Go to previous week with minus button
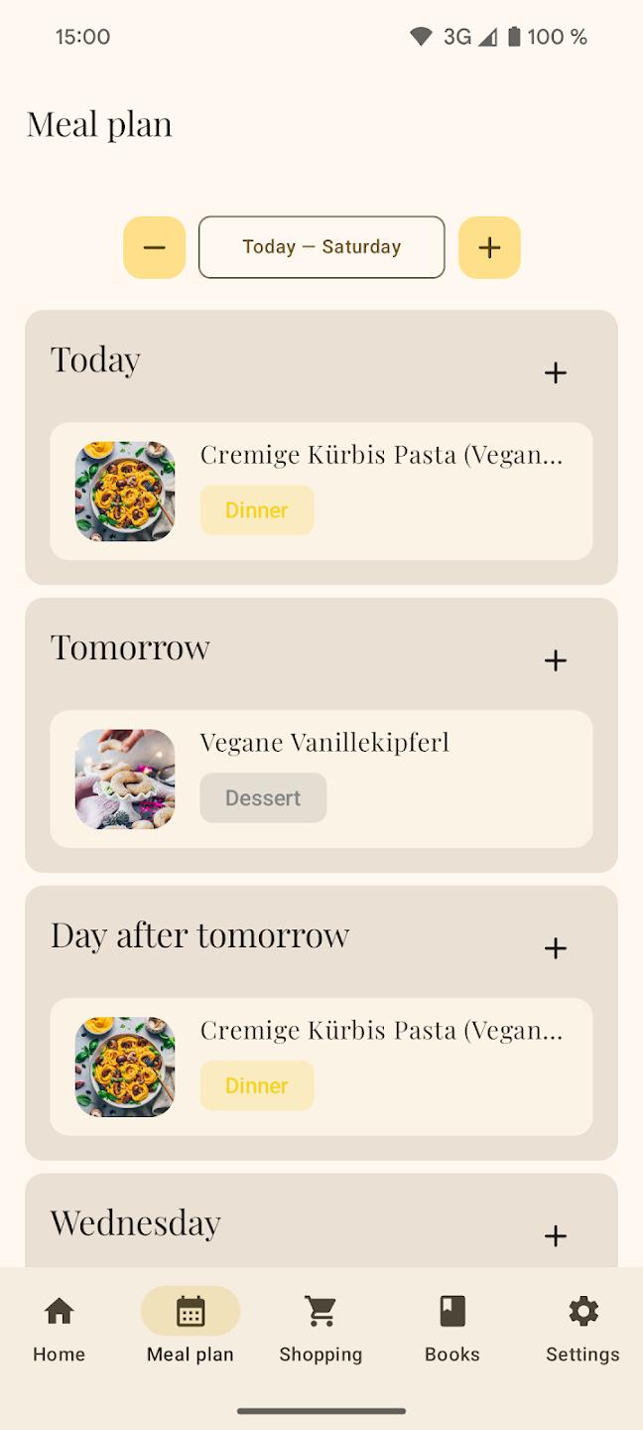The height and width of the screenshot is (1430, 643). click(x=154, y=247)
